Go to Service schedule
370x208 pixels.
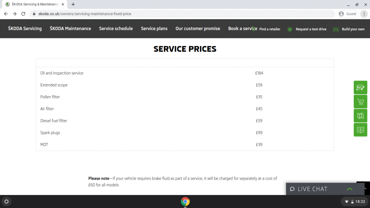tap(116, 28)
